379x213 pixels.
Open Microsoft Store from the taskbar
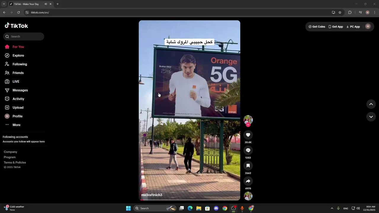pos(207,208)
